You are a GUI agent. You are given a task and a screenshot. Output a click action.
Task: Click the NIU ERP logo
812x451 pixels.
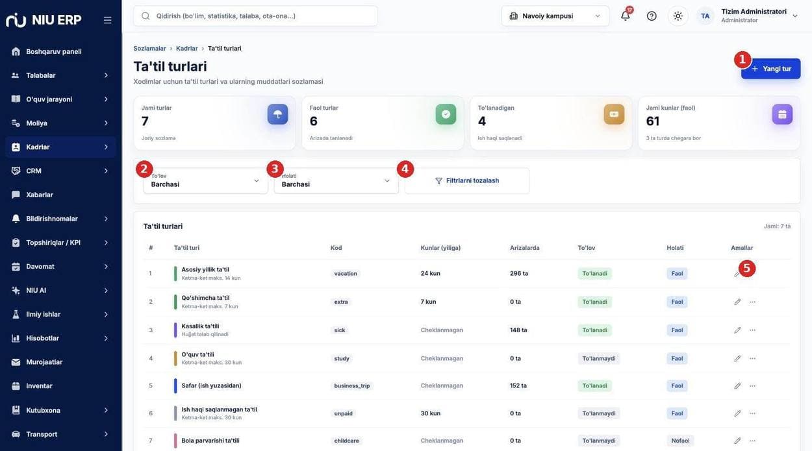point(44,20)
